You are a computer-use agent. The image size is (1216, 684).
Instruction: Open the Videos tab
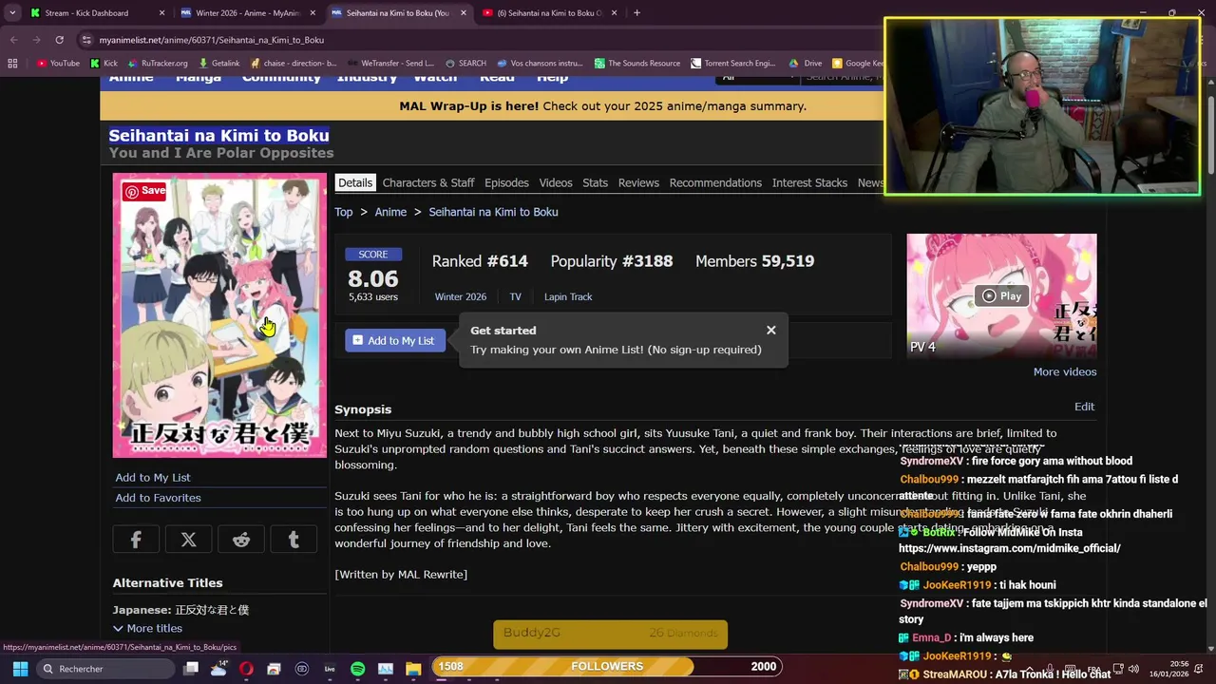(556, 182)
